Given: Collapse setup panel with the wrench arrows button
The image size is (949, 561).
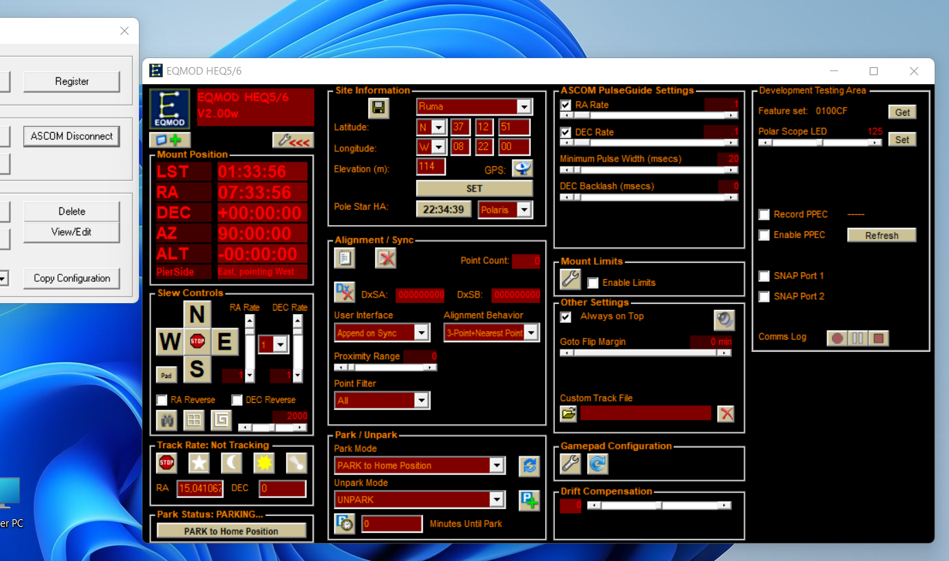Looking at the screenshot, I should (293, 140).
